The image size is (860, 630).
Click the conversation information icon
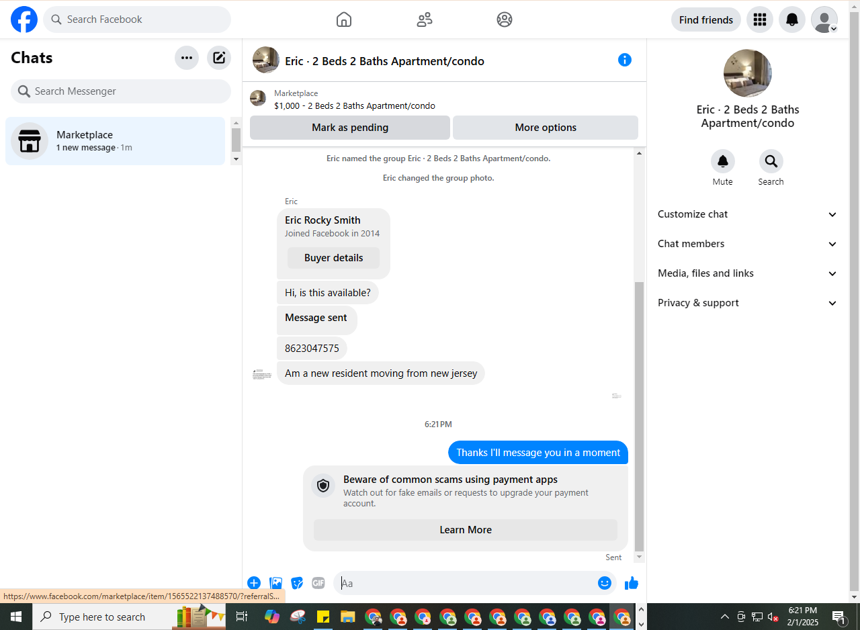click(x=625, y=60)
